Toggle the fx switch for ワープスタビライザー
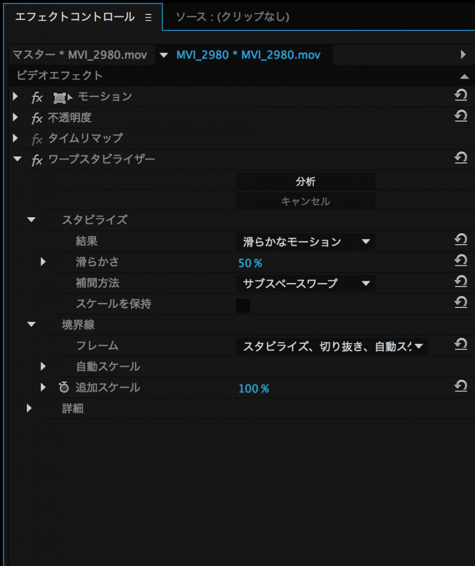Screen dimensions: 475x566 pos(37,160)
